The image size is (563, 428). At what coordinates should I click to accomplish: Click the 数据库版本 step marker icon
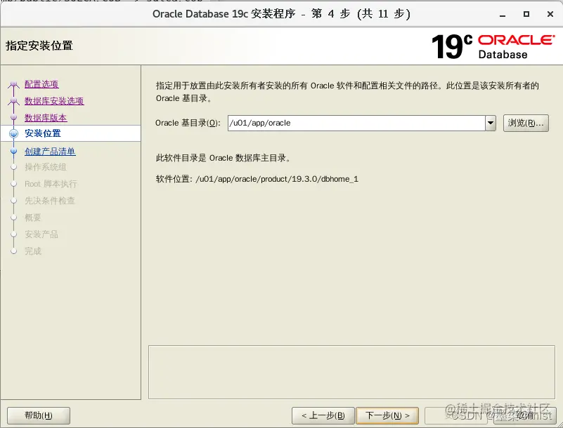pos(13,117)
